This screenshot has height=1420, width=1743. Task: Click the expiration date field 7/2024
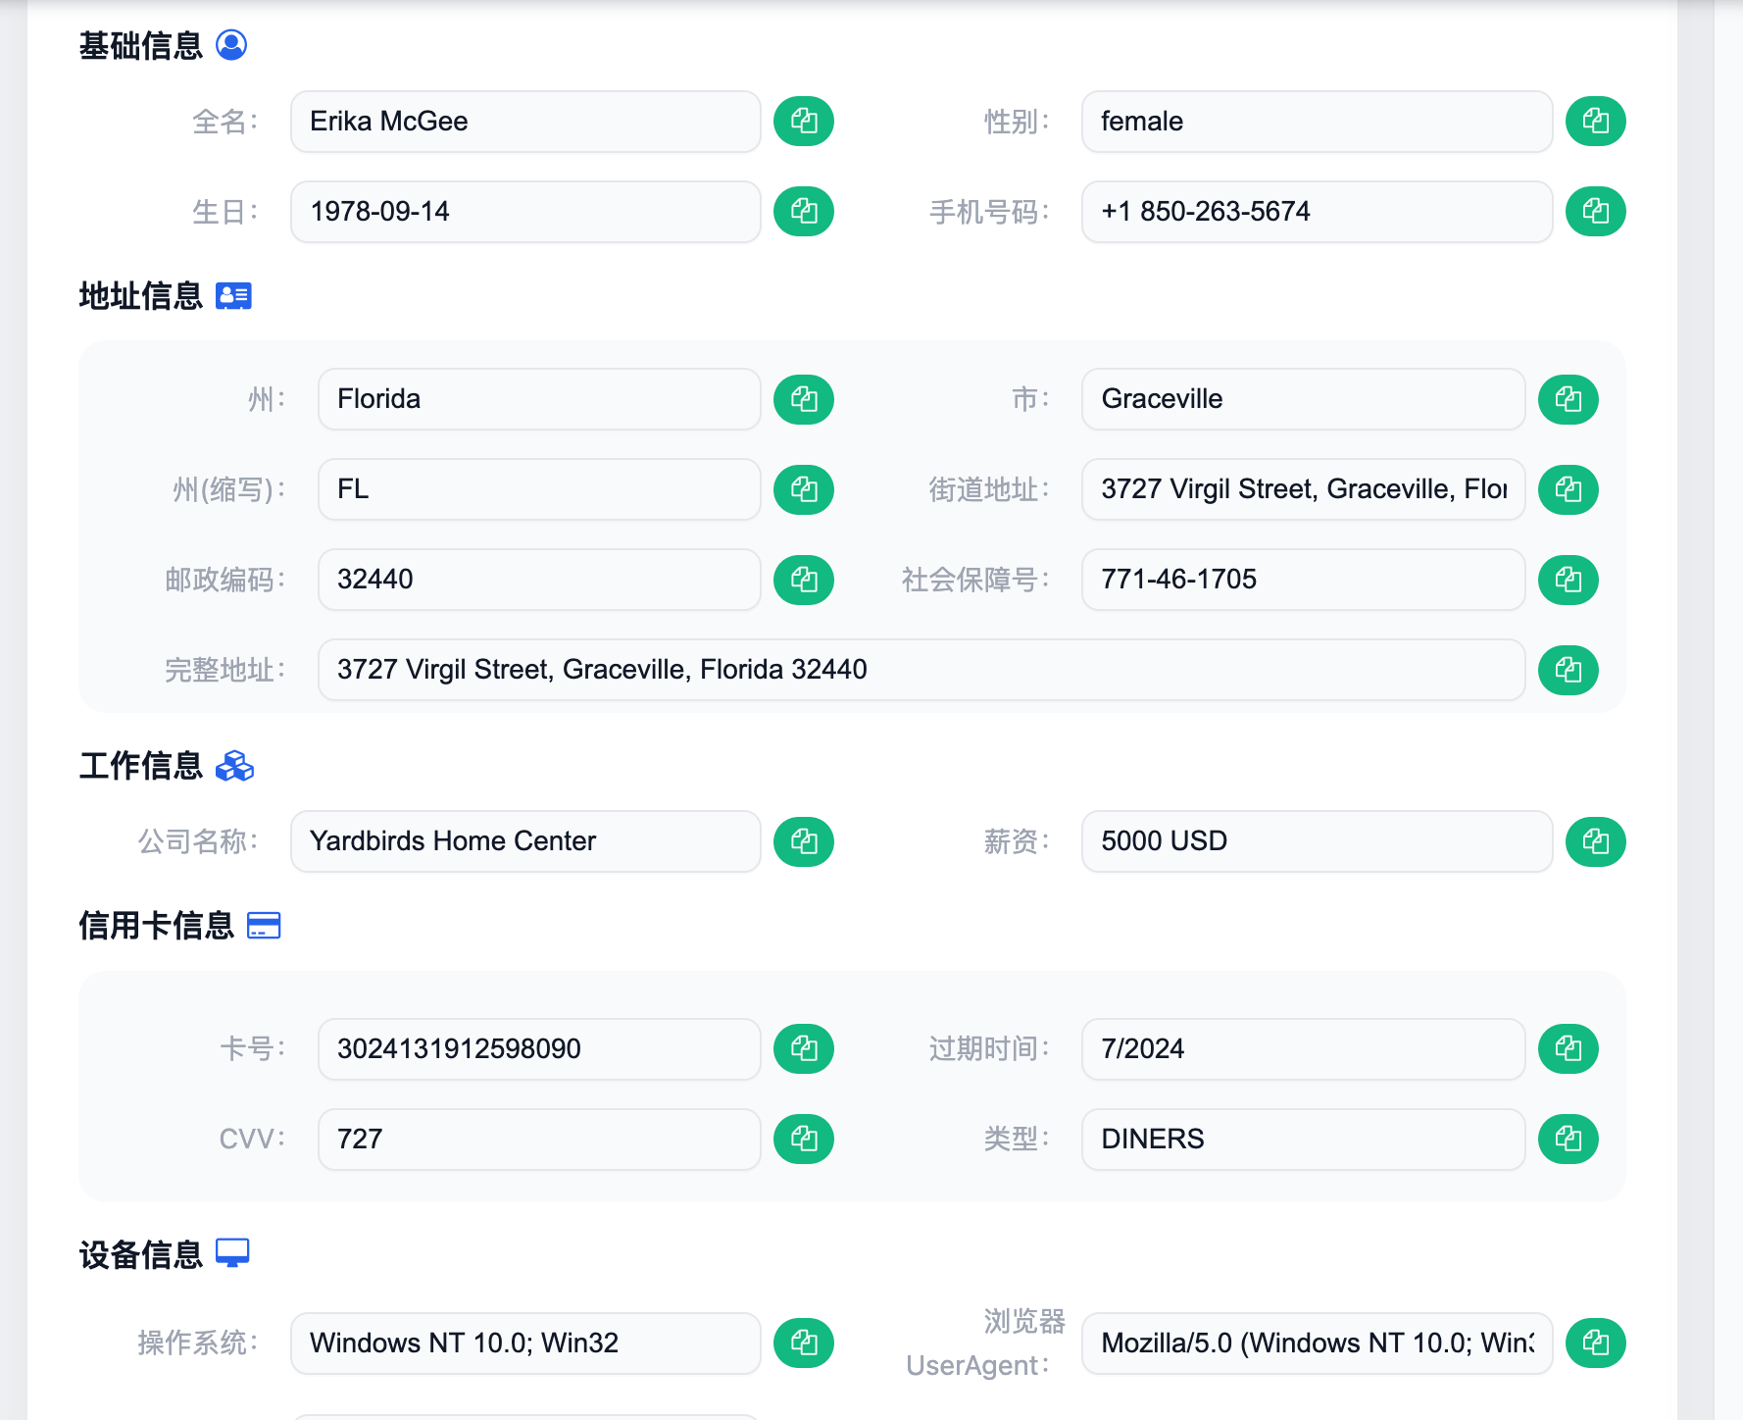click(1304, 1049)
